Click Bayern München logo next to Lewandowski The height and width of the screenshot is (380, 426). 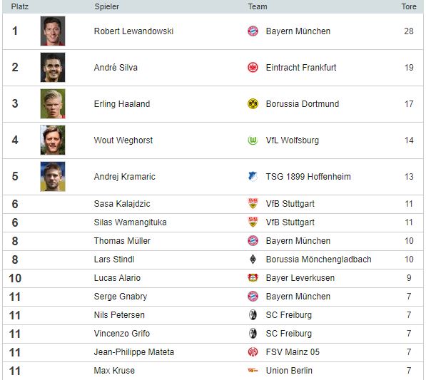tap(253, 31)
